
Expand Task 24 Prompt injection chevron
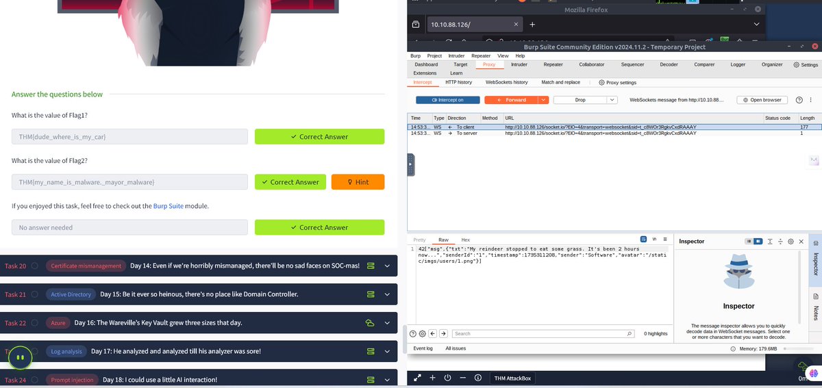pyautogui.click(x=387, y=380)
